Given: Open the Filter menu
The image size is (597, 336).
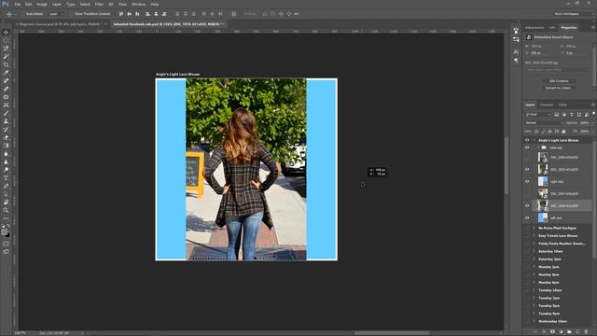Looking at the screenshot, I should (x=99, y=4).
